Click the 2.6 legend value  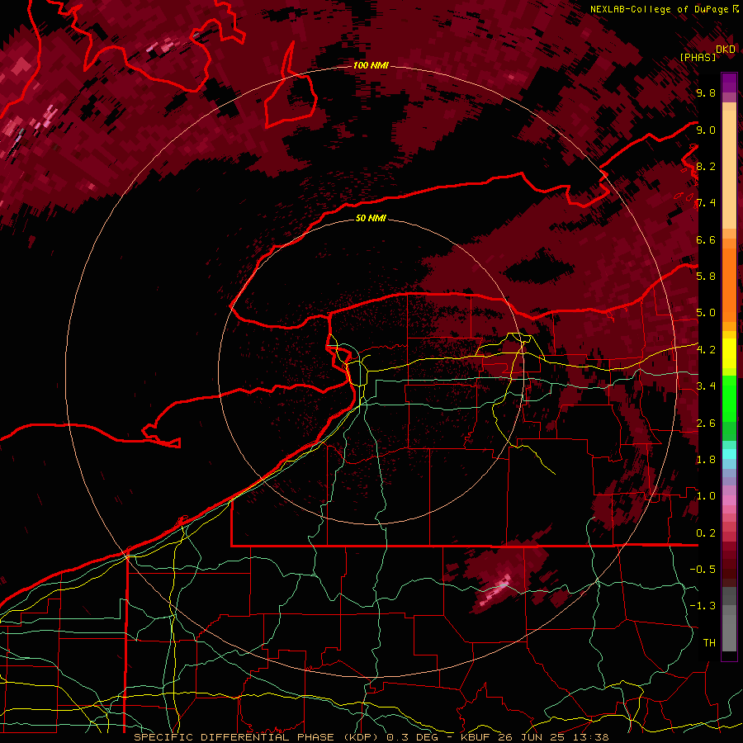point(706,424)
